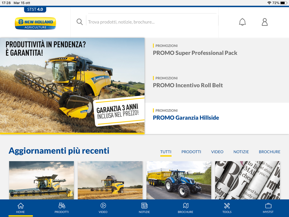The height and width of the screenshot is (217, 289).
Task: Open the combine under stormy sky thumbnail
Action: 41,180
